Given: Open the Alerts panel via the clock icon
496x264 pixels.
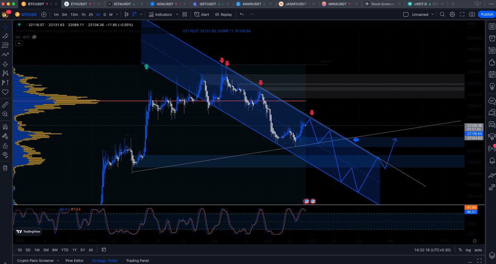Looking at the screenshot, I should click(491, 39).
